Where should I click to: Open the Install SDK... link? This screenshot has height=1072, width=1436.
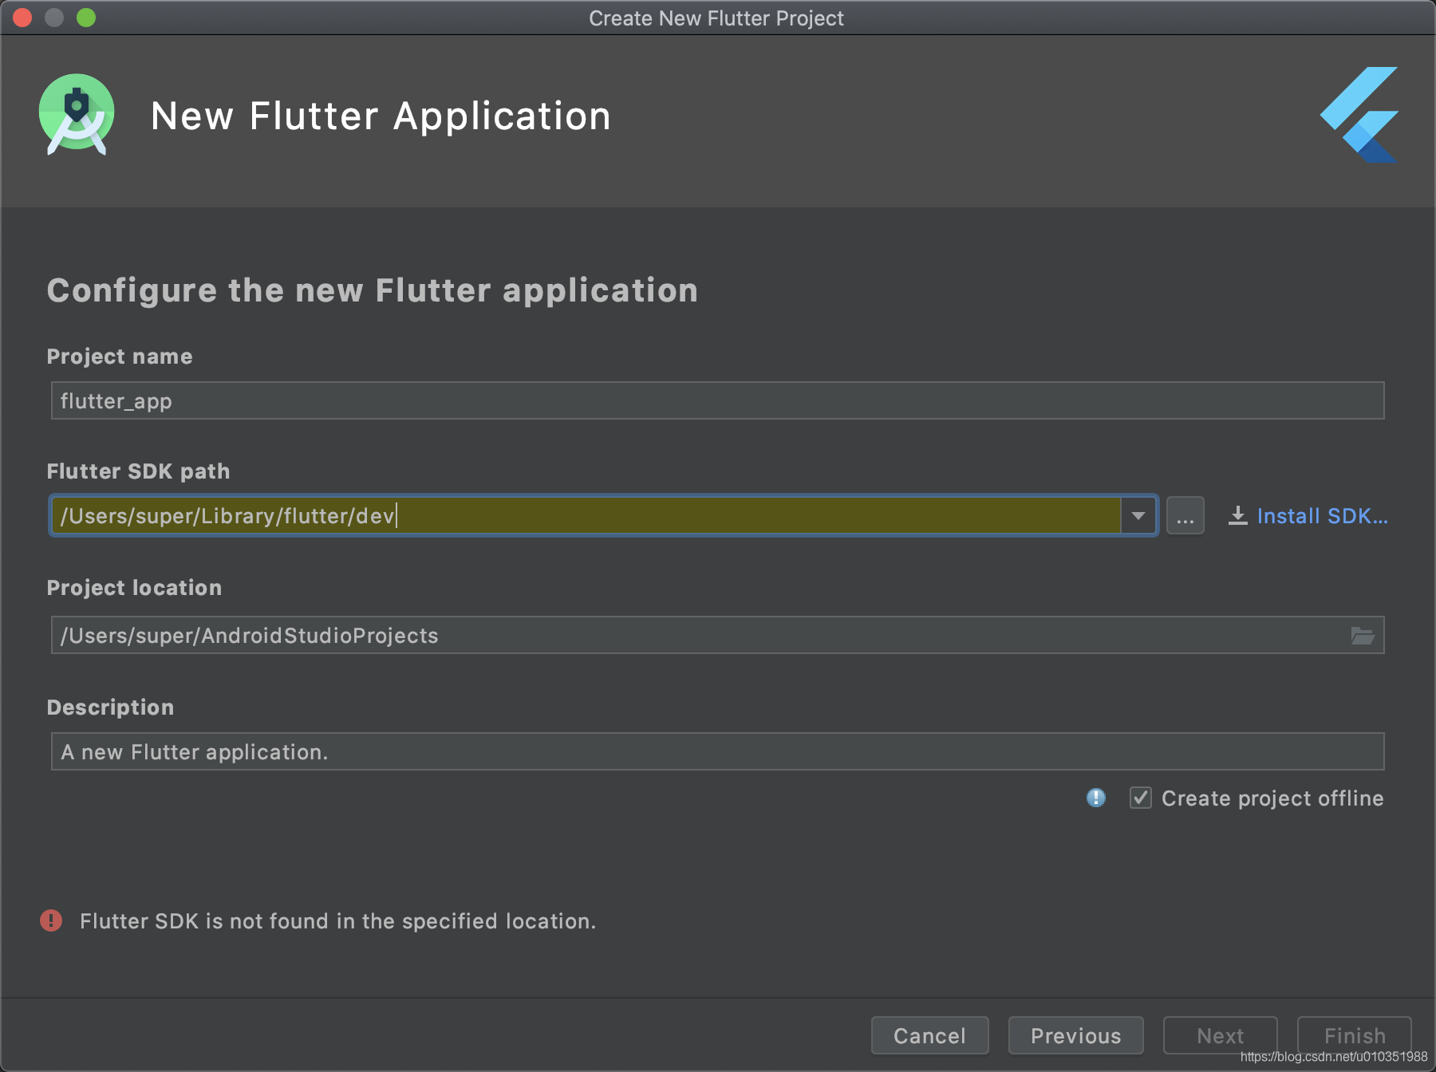click(1322, 516)
